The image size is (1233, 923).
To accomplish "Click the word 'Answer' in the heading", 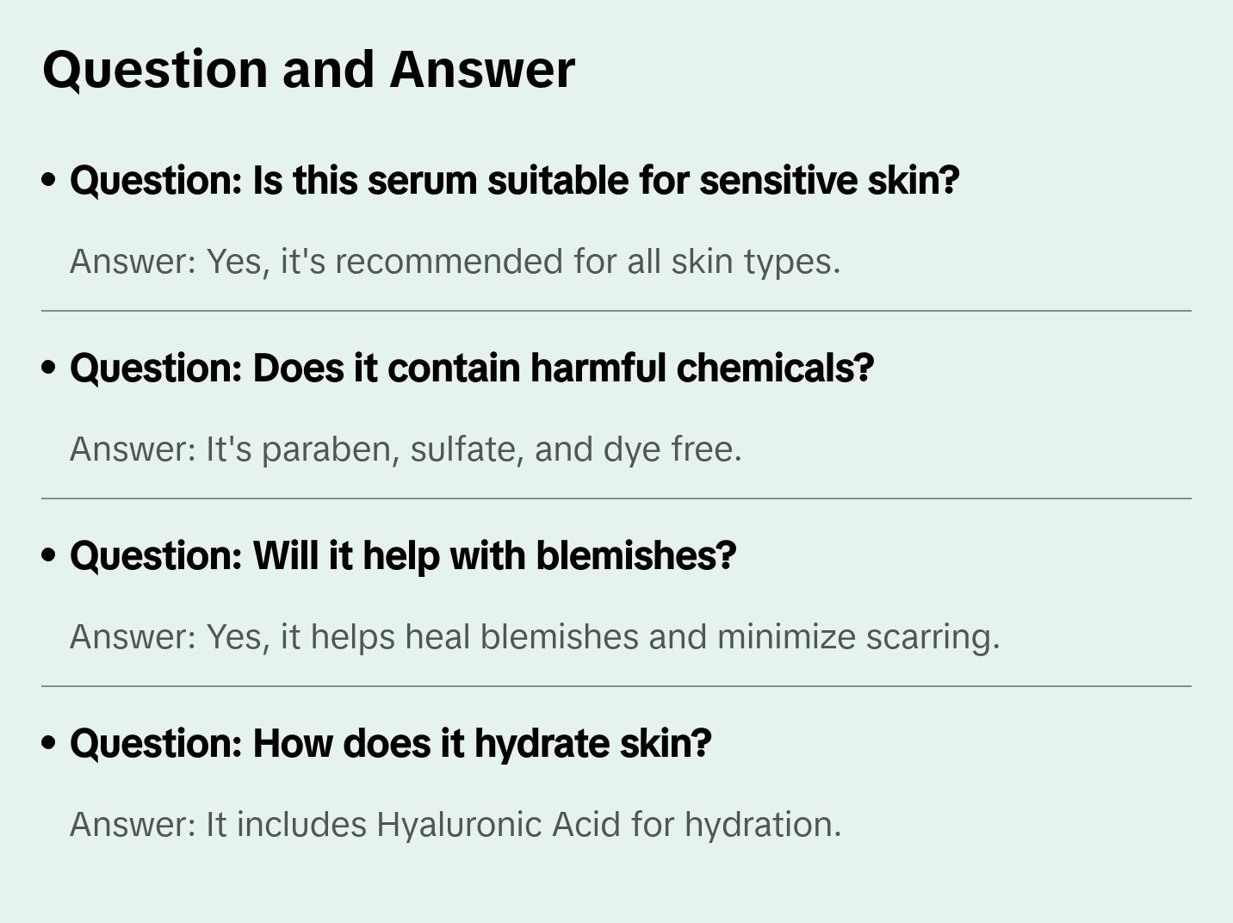I will tap(482, 70).
